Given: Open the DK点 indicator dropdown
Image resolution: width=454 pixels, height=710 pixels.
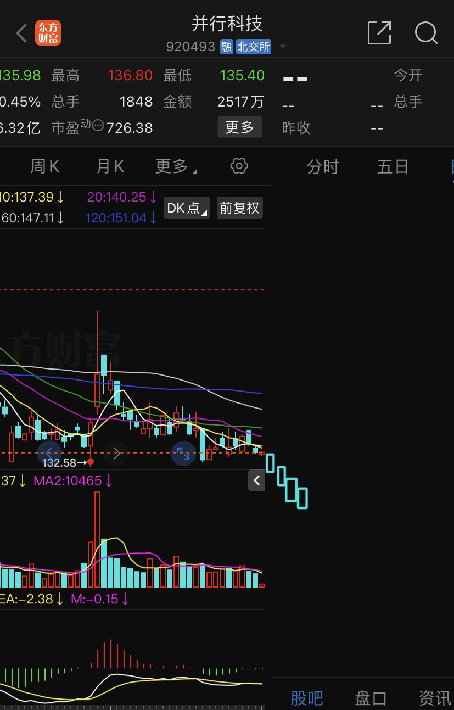Looking at the screenshot, I should pos(187,208).
